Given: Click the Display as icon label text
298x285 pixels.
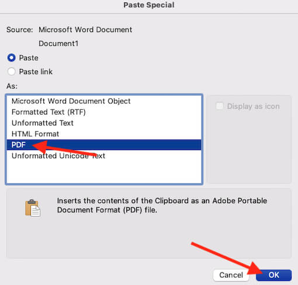Looking at the screenshot, I should [x=253, y=106].
